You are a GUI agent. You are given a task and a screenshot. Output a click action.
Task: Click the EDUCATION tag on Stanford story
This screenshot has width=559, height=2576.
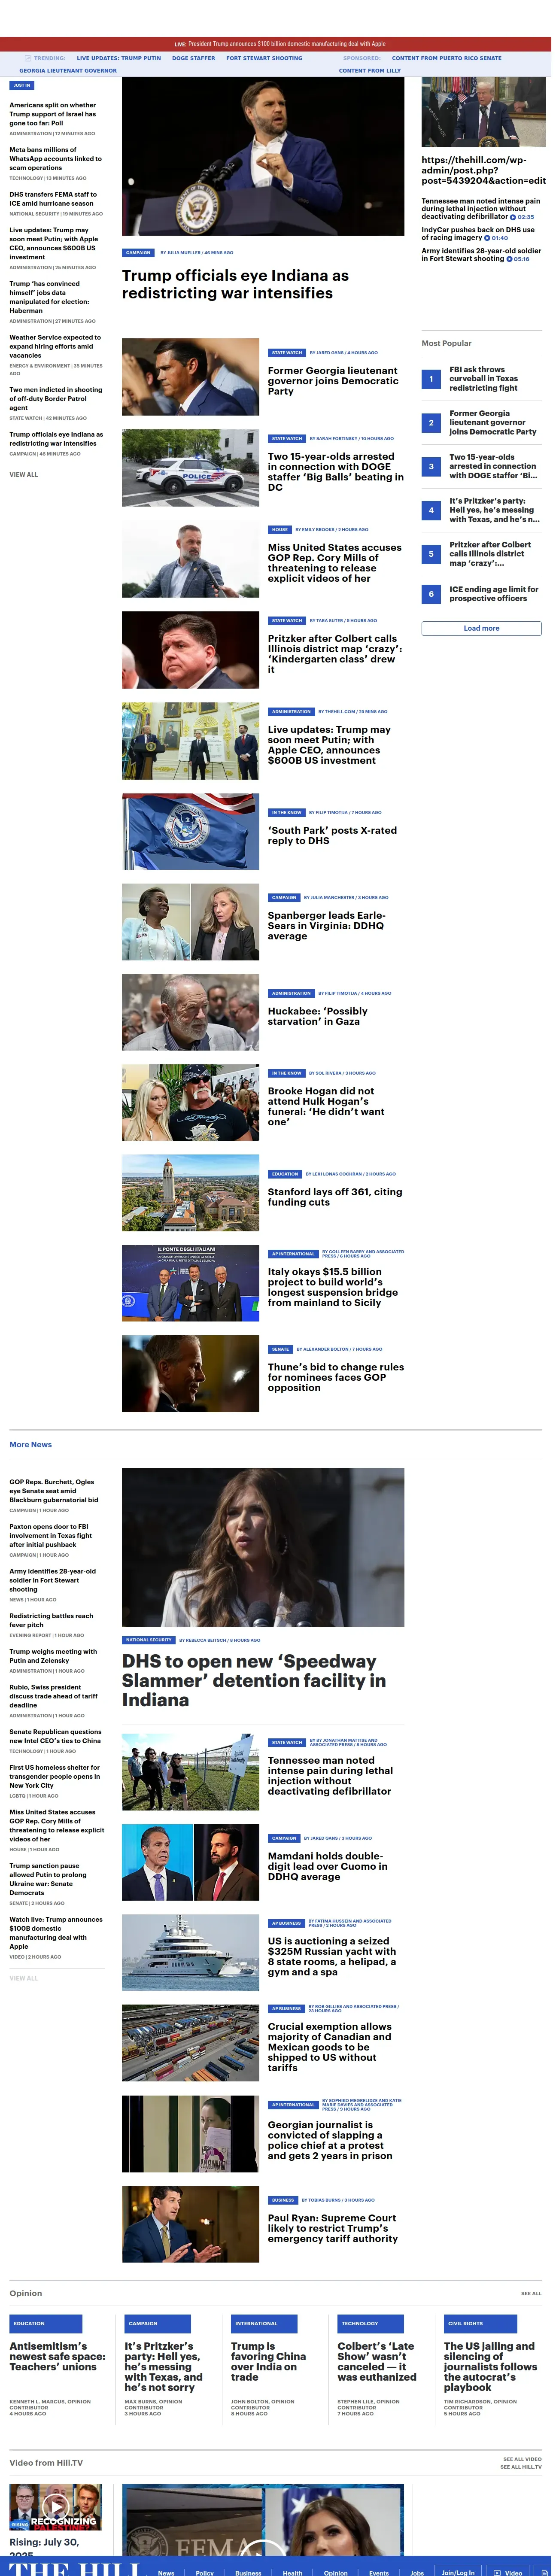click(x=285, y=1174)
